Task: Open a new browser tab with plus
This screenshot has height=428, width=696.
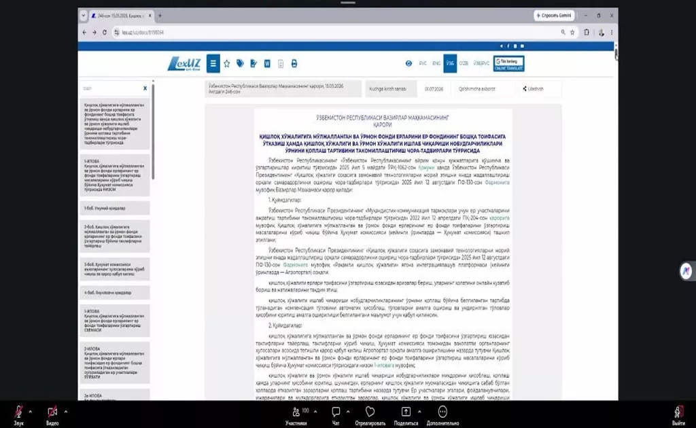Action: [160, 16]
